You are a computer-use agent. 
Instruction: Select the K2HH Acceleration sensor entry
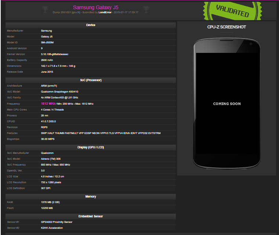pos(52,228)
